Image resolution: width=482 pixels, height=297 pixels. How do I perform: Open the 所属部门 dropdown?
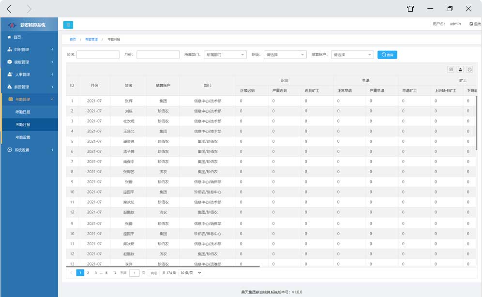[225, 55]
